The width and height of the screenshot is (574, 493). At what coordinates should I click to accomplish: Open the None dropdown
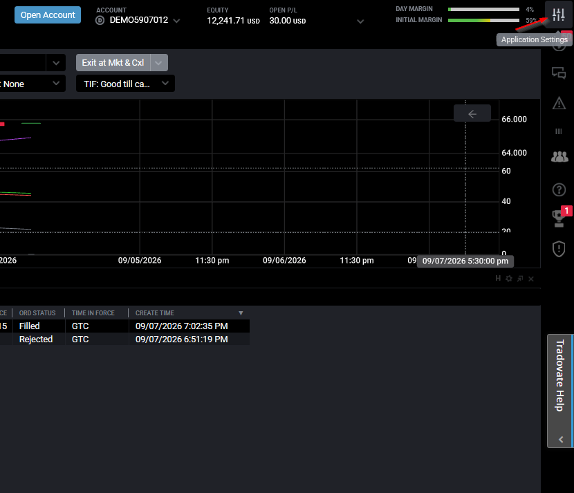tap(33, 84)
